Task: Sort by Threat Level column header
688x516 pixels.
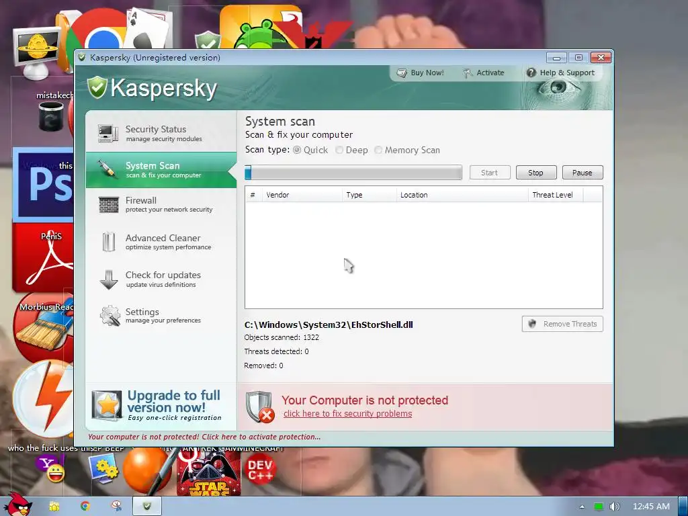Action: [556, 195]
